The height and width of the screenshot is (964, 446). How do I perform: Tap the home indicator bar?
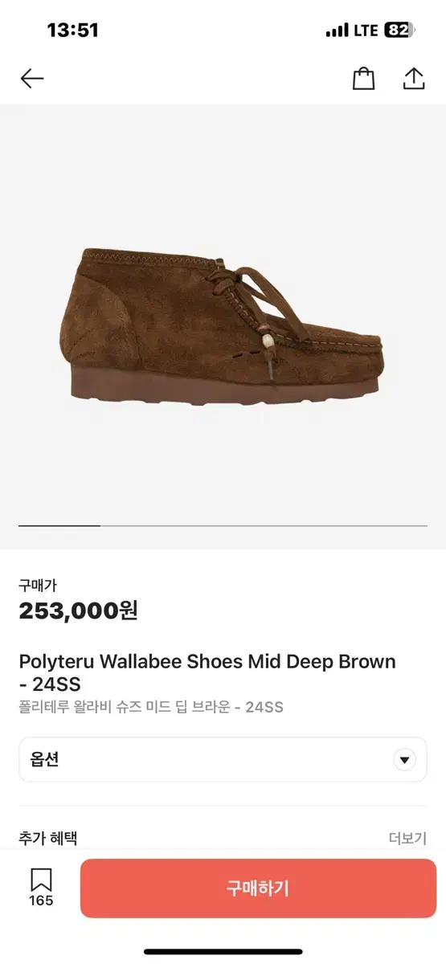coord(223,952)
